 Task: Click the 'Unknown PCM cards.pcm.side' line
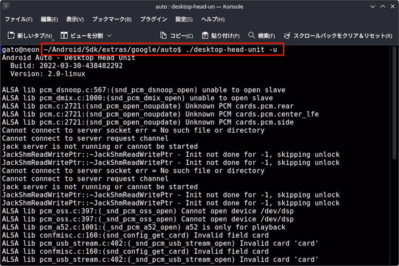[x=148, y=122]
